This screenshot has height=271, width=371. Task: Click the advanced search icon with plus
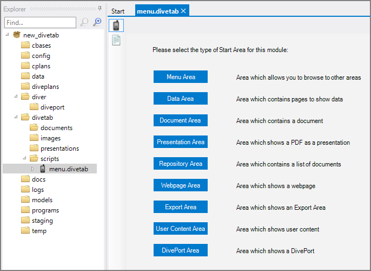point(97,22)
